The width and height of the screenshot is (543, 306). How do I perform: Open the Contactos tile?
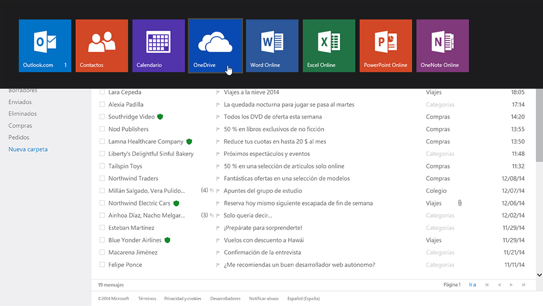pos(102,46)
